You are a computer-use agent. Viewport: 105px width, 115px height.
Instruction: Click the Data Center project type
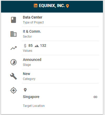coord(32,17)
